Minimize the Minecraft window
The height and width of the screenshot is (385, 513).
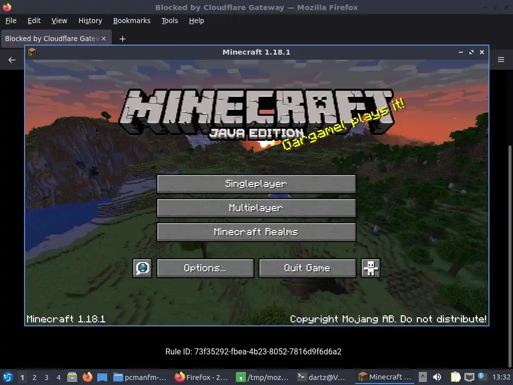click(461, 52)
